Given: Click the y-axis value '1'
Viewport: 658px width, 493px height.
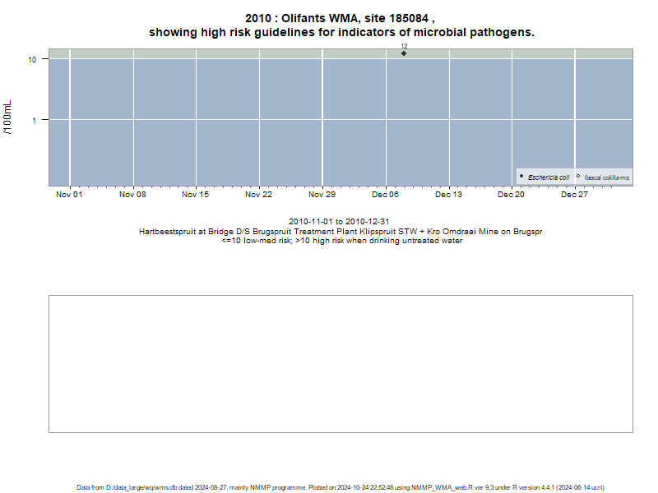Looking at the screenshot, I should tap(34, 120).
